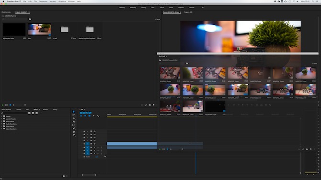Viewport: 321px width, 180px height.
Task: Click the 32-bit color filter icon
Action: pos(33,113)
